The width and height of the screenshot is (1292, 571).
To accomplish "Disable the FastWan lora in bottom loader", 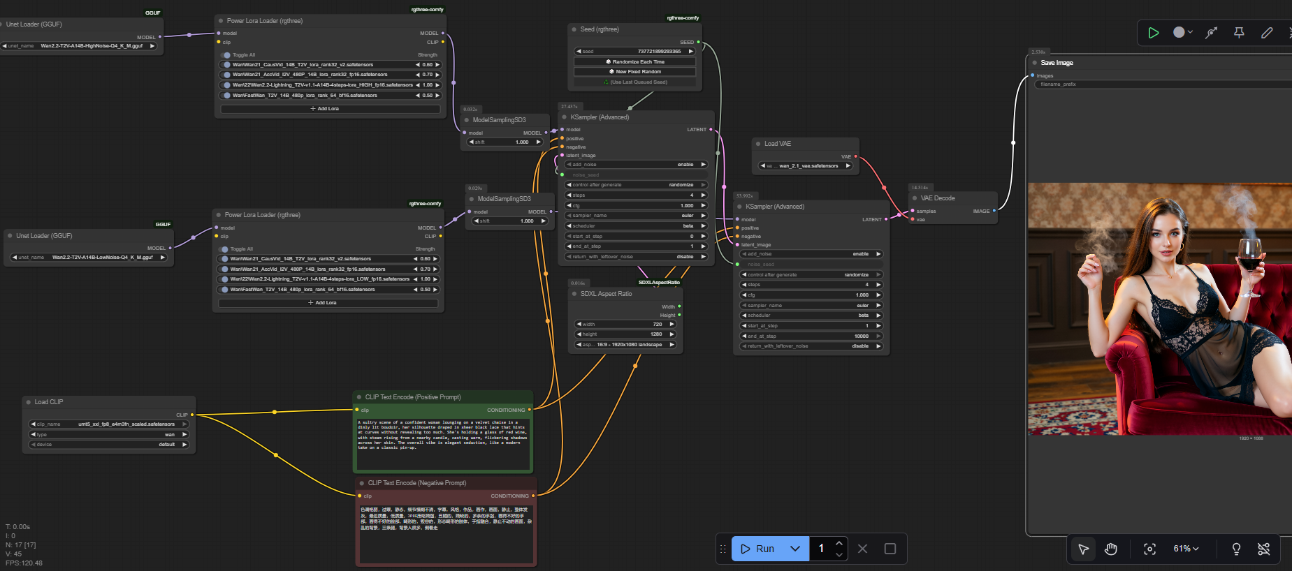I will coord(224,290).
